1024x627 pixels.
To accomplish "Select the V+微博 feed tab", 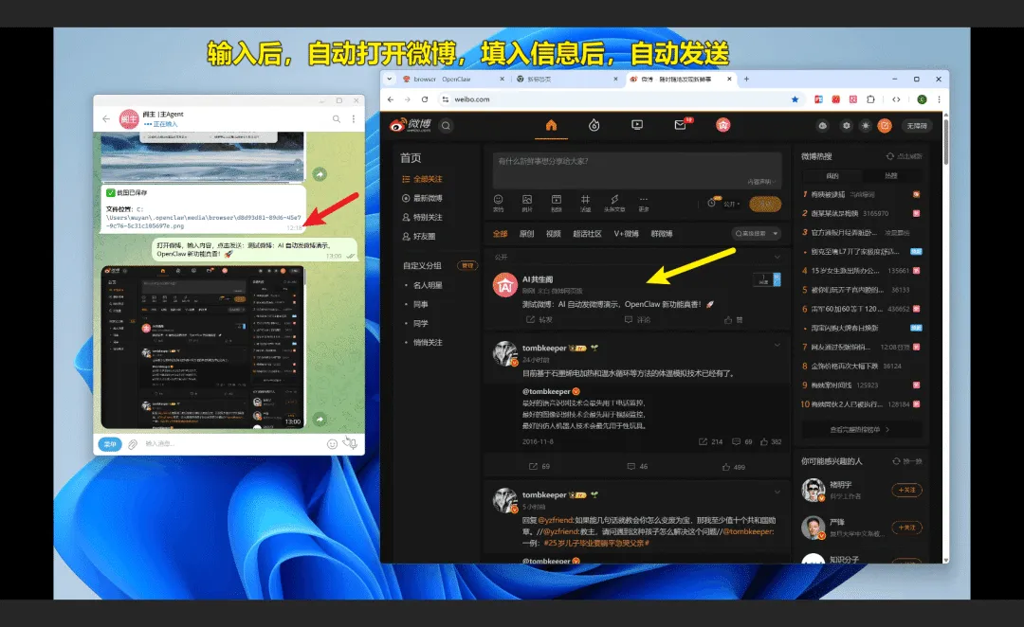I will (x=627, y=234).
